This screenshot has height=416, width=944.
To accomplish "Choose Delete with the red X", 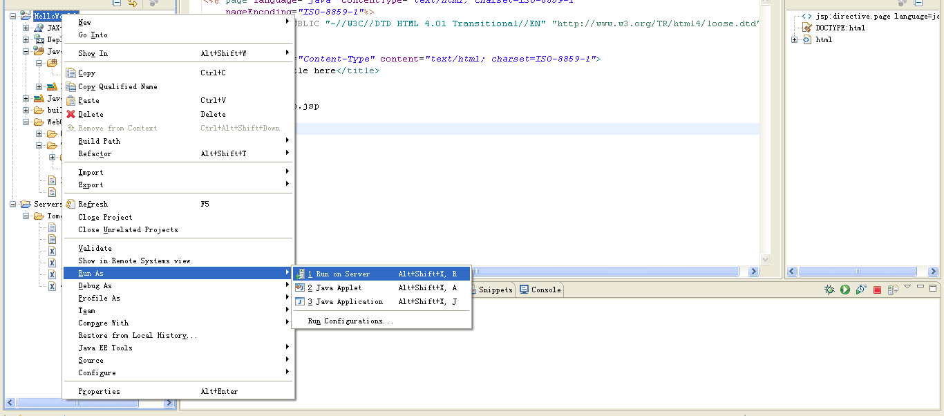I will pos(91,115).
